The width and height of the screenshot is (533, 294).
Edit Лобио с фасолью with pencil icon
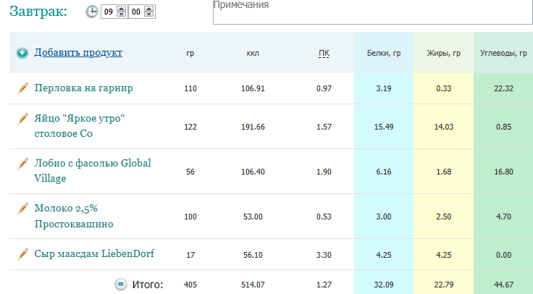22,164
